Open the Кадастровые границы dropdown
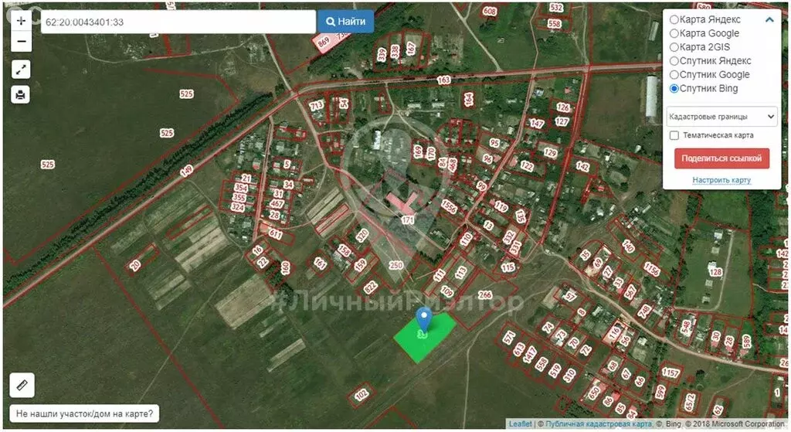 pos(721,116)
